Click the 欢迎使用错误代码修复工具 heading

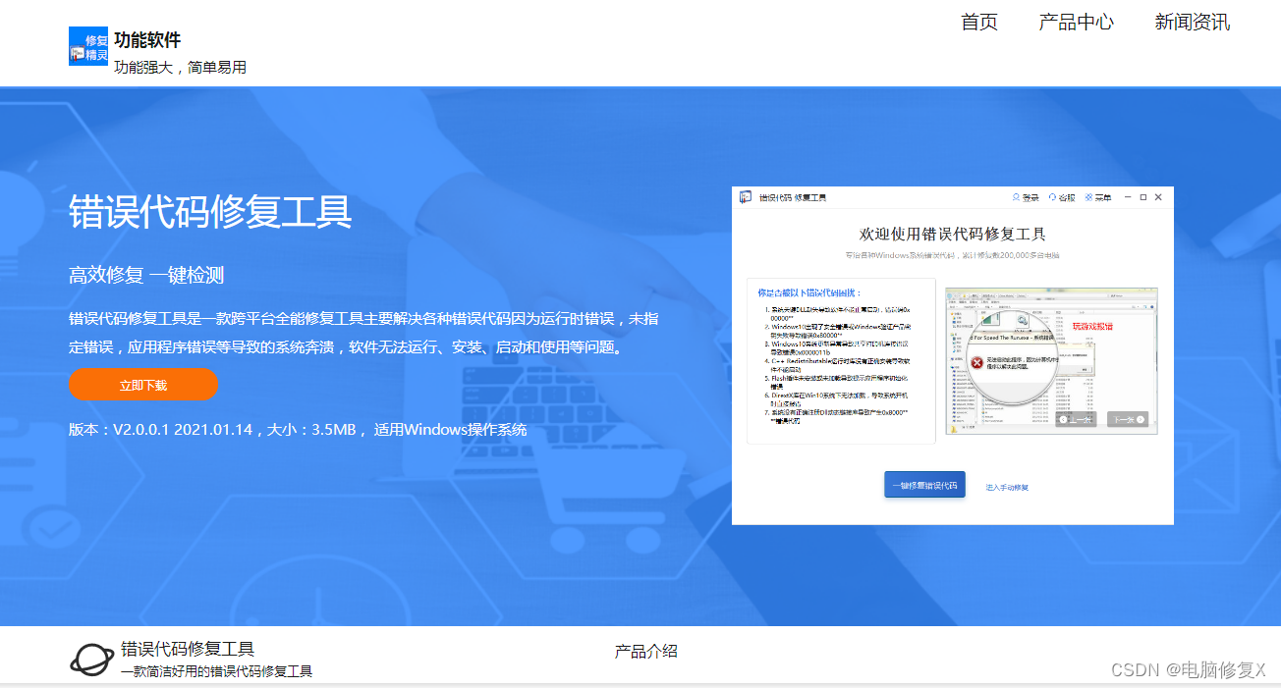point(953,235)
